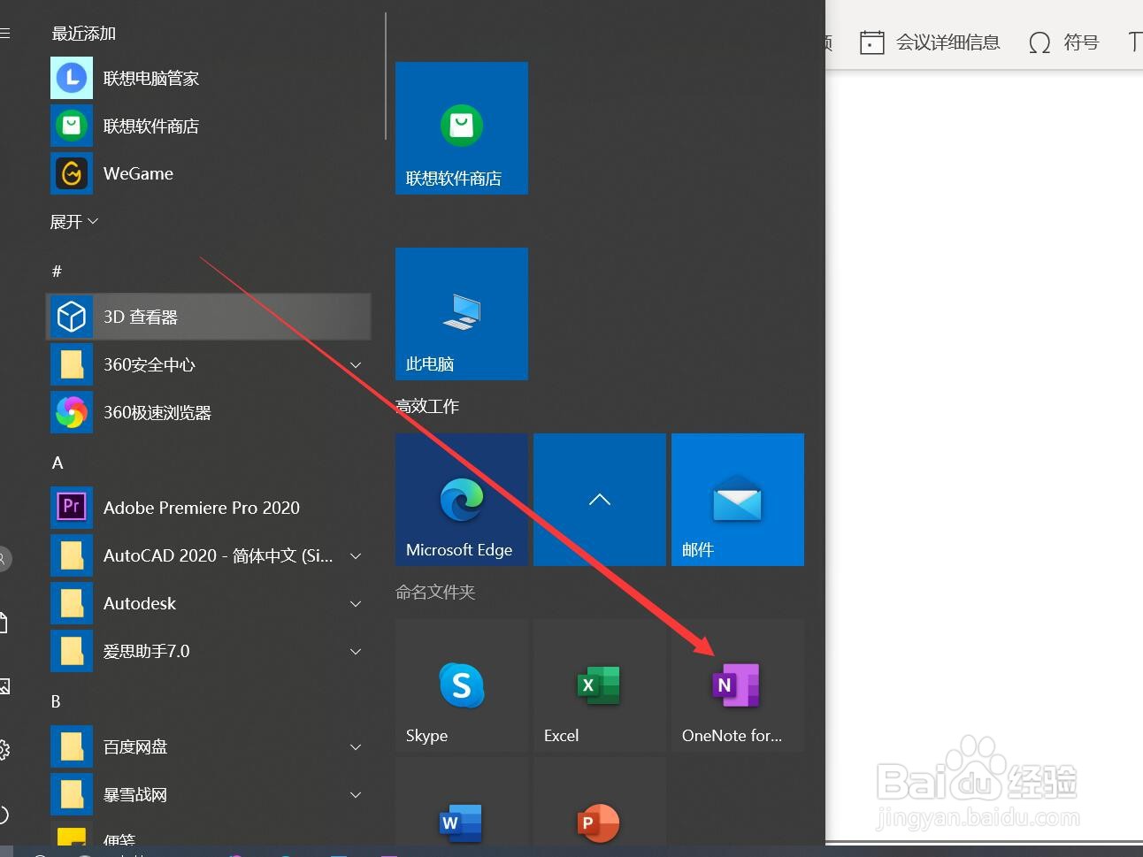Open the Excel tile
1143x857 pixels.
tap(600, 685)
